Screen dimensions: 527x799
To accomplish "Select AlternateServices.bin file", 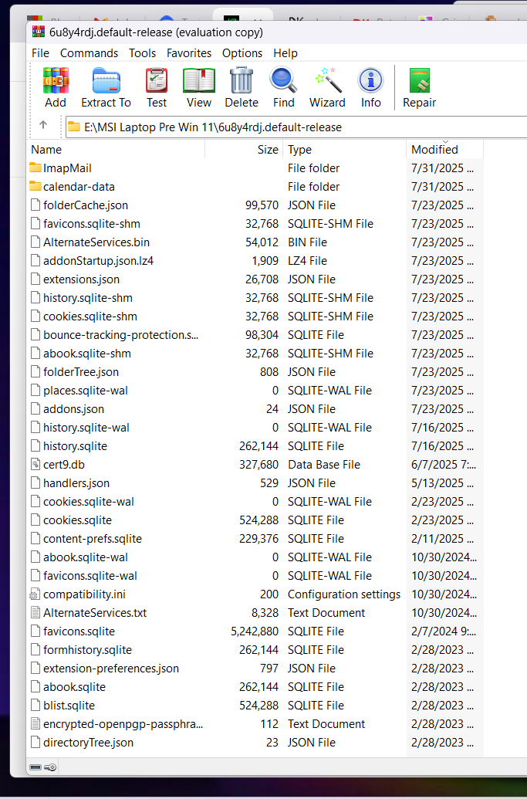I will coord(96,242).
